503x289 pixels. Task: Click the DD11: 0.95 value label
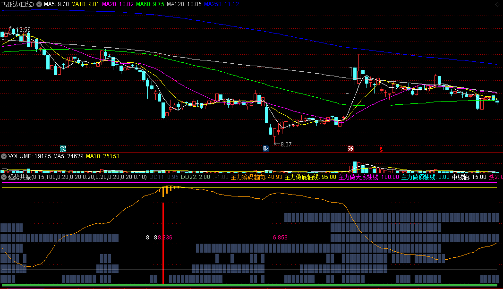(x=163, y=177)
